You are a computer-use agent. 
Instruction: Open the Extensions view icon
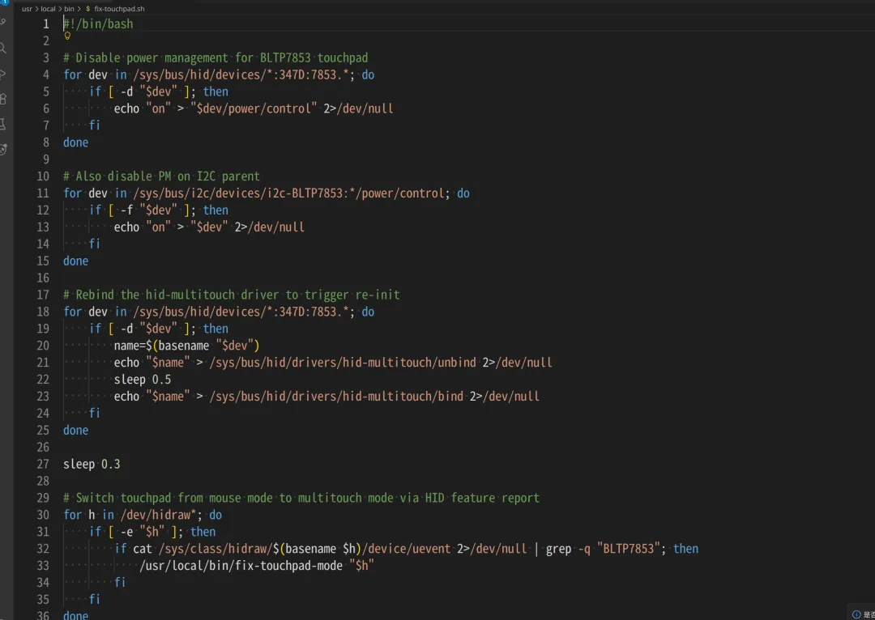(2, 99)
